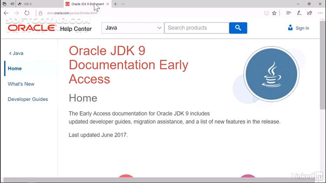Screen dimensions: 326x183
Task: Open the tabs you've set aside icon
Action: 4,4
